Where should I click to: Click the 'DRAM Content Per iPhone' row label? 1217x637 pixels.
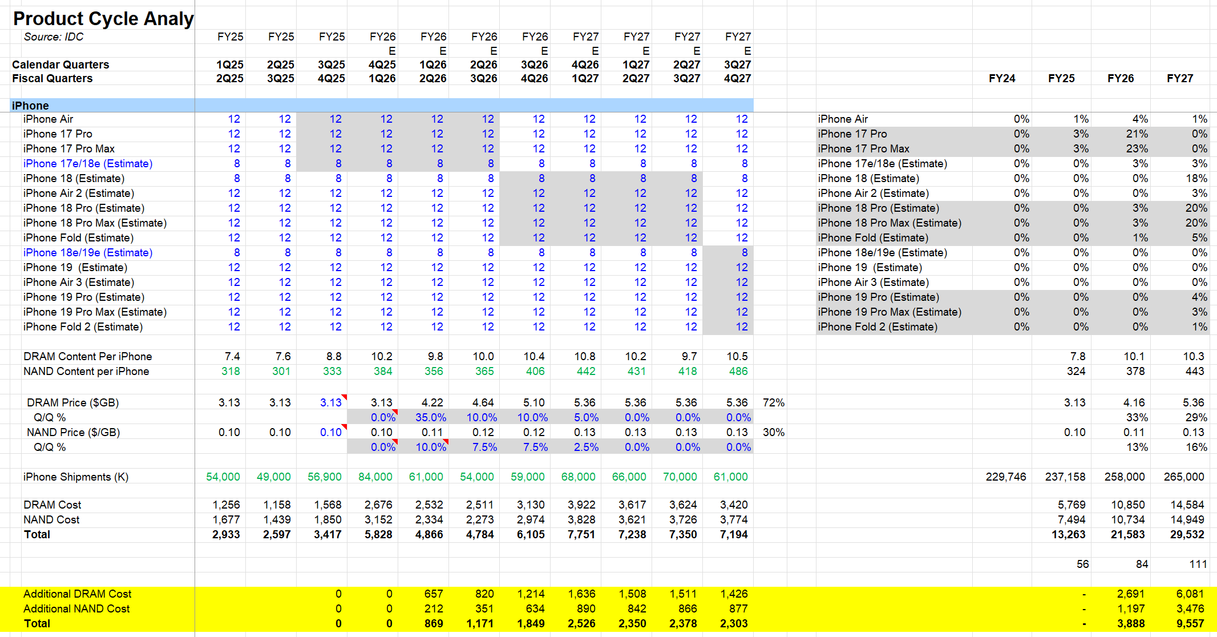point(87,357)
